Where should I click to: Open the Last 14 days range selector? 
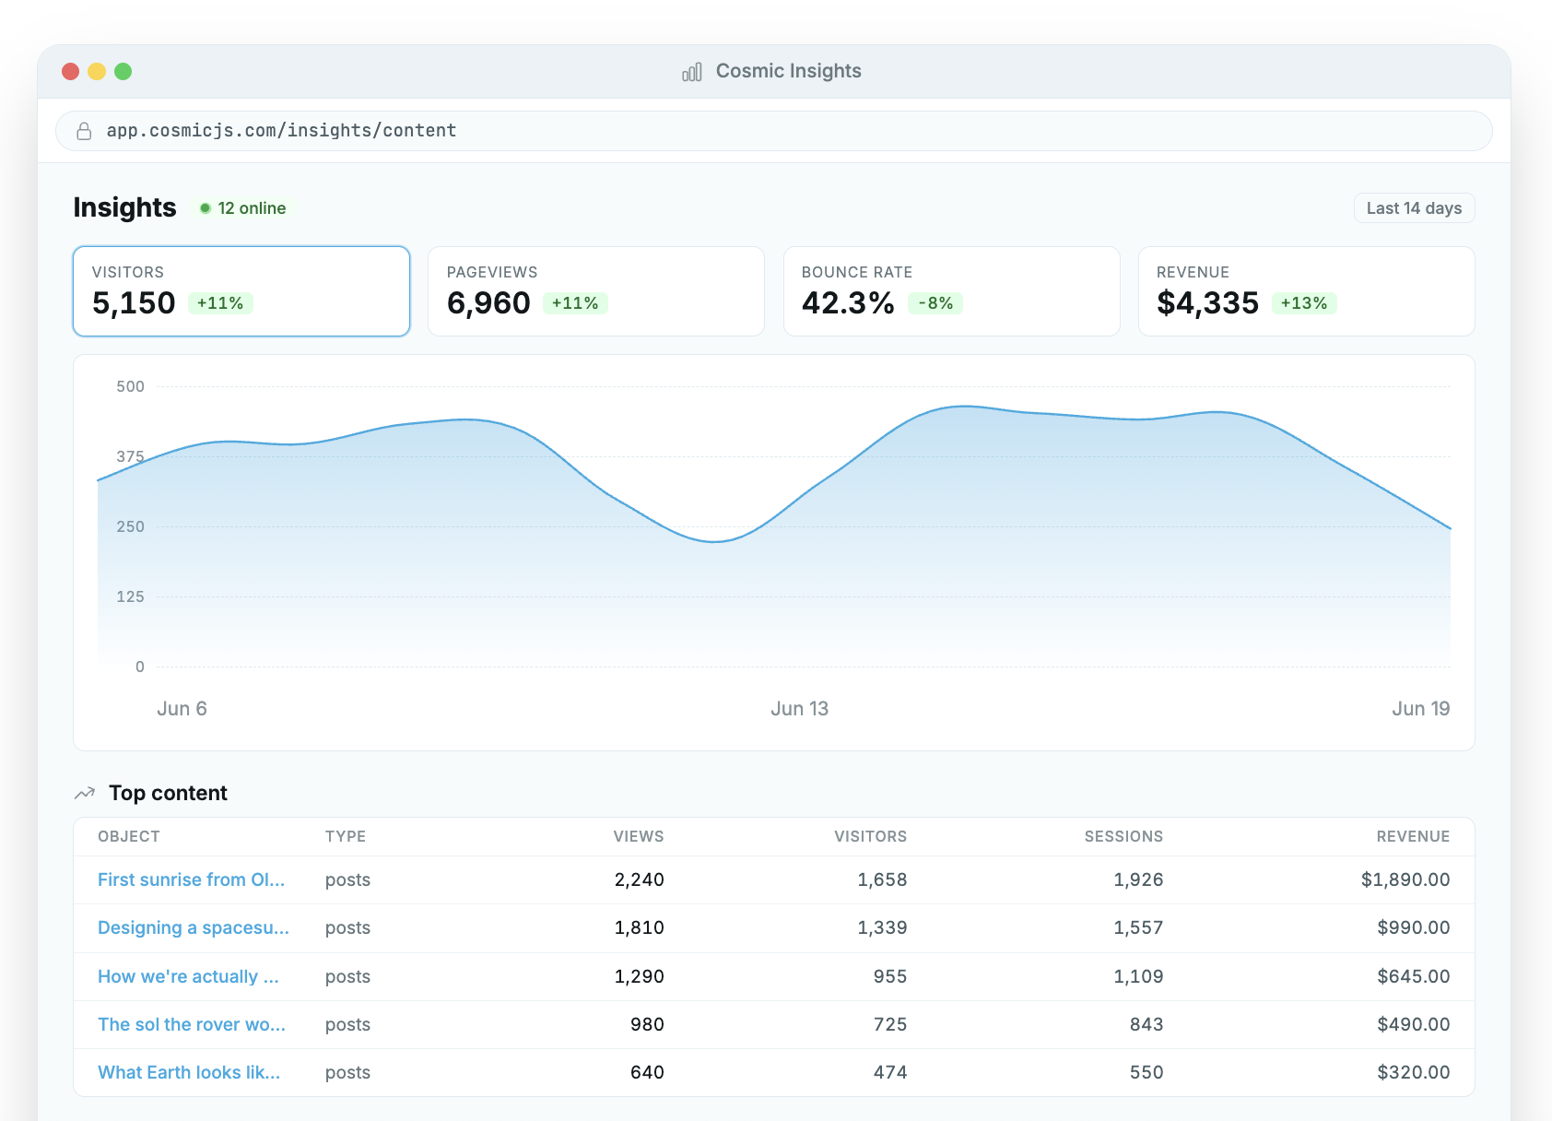click(1414, 208)
